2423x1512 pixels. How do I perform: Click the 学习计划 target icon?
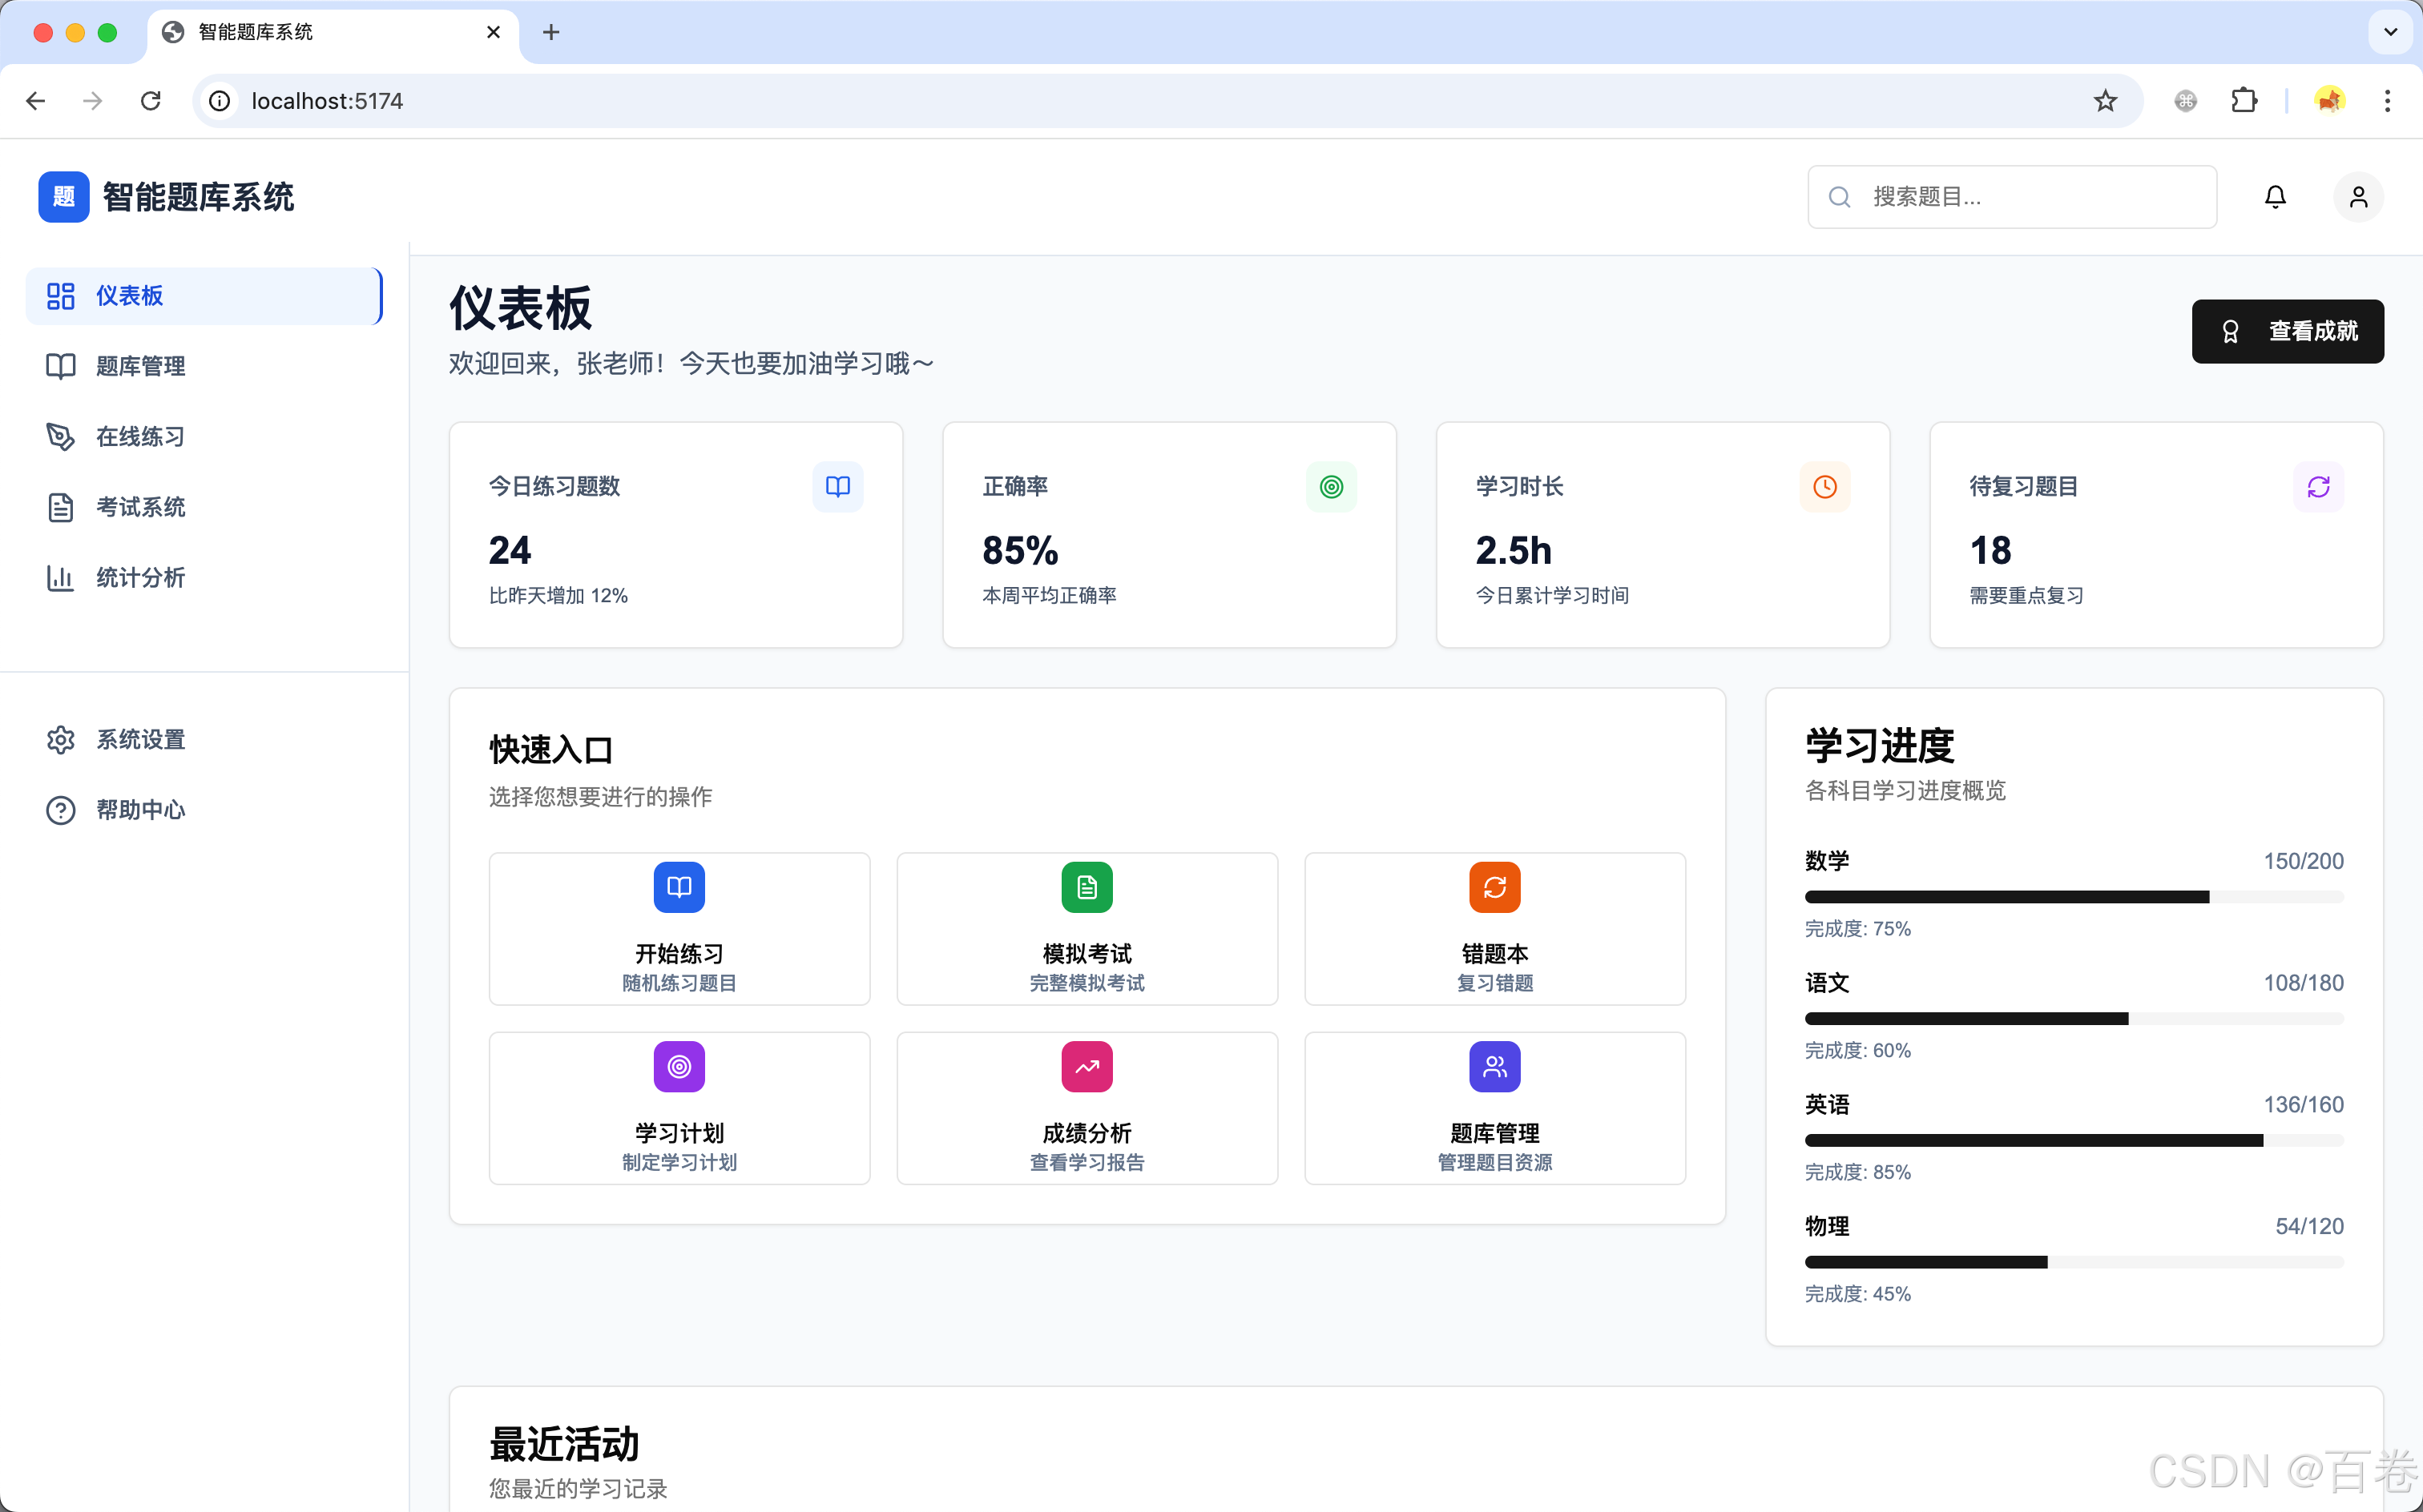pos(679,1066)
